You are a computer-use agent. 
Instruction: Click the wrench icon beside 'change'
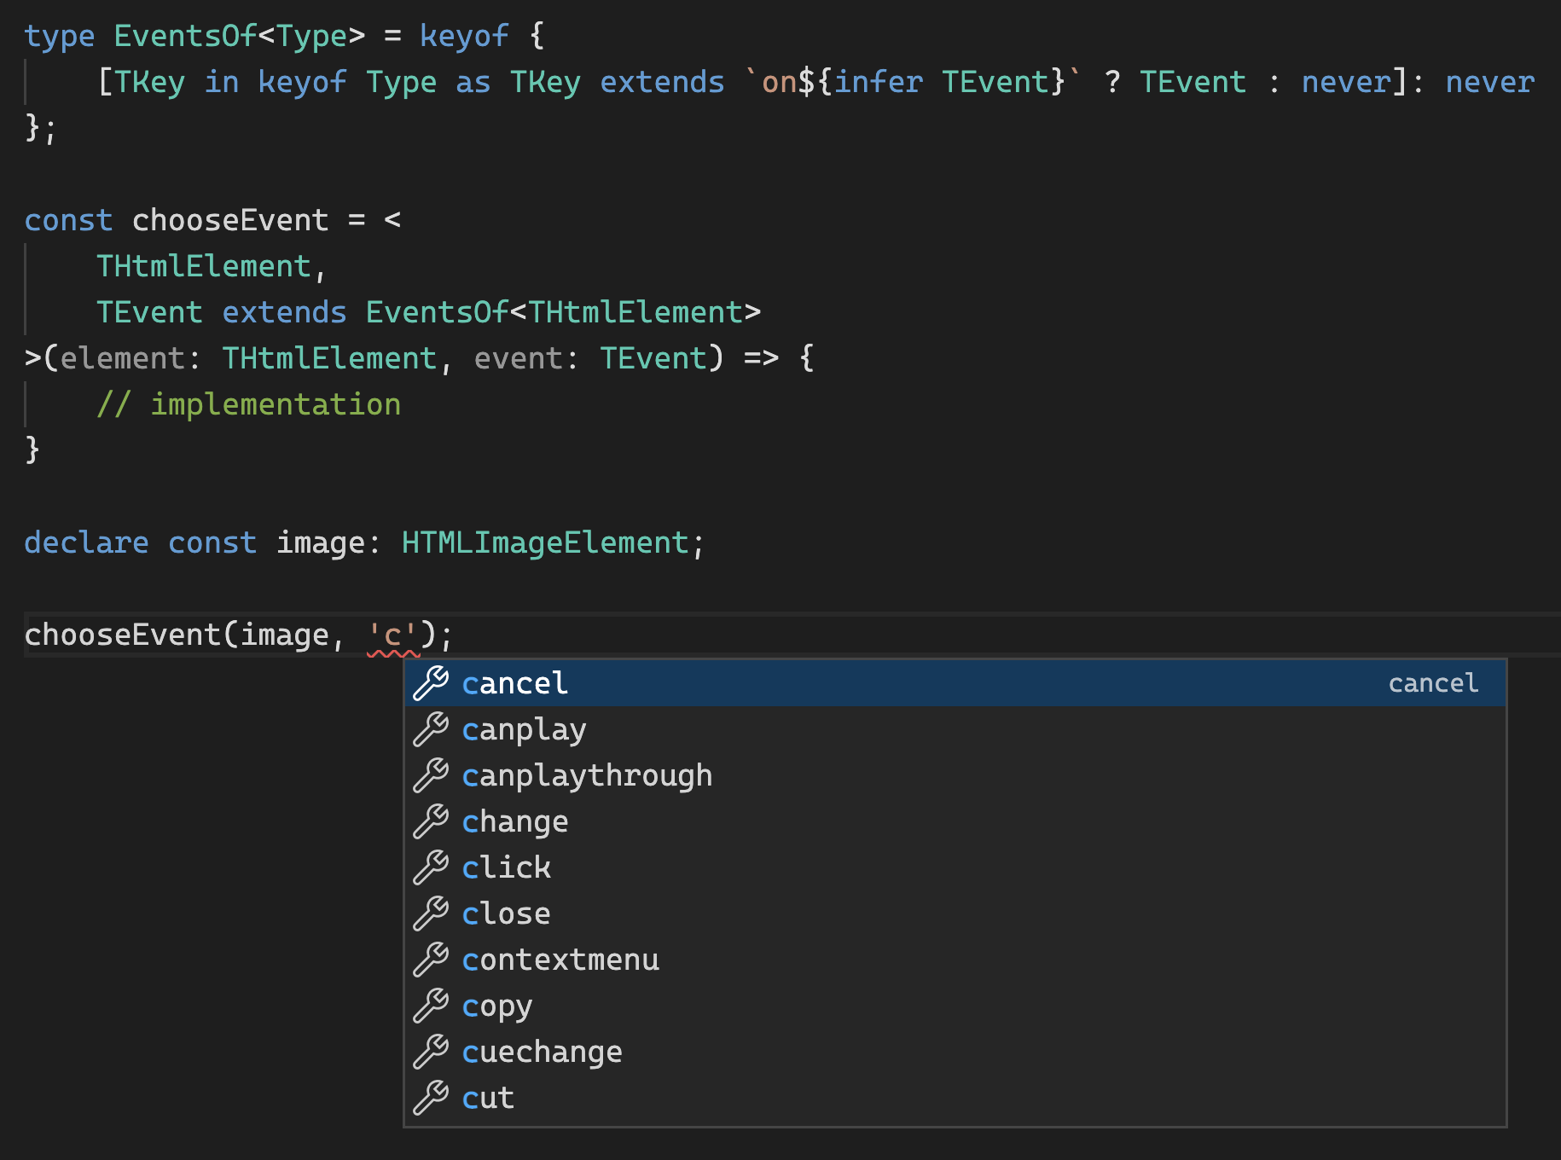point(431,821)
